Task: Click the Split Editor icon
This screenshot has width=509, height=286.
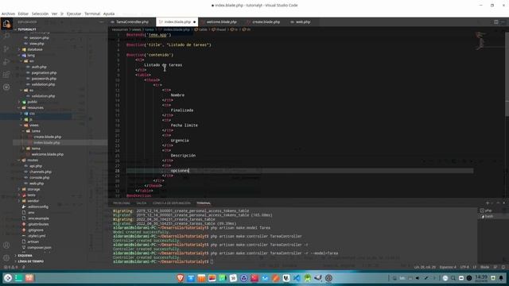Action: click(495, 21)
